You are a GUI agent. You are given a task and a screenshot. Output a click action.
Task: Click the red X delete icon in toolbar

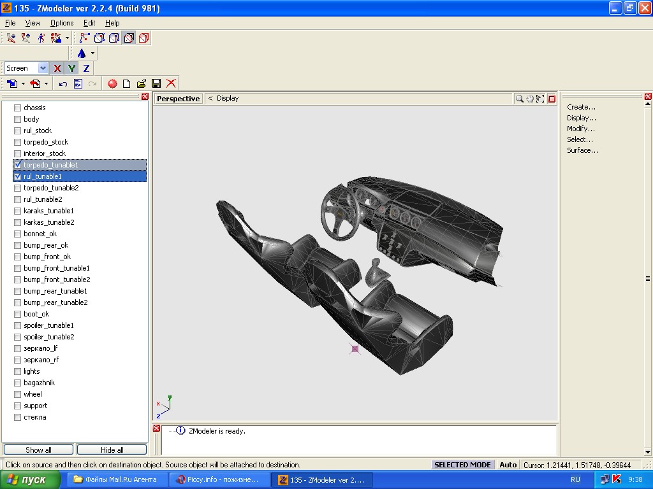point(171,83)
